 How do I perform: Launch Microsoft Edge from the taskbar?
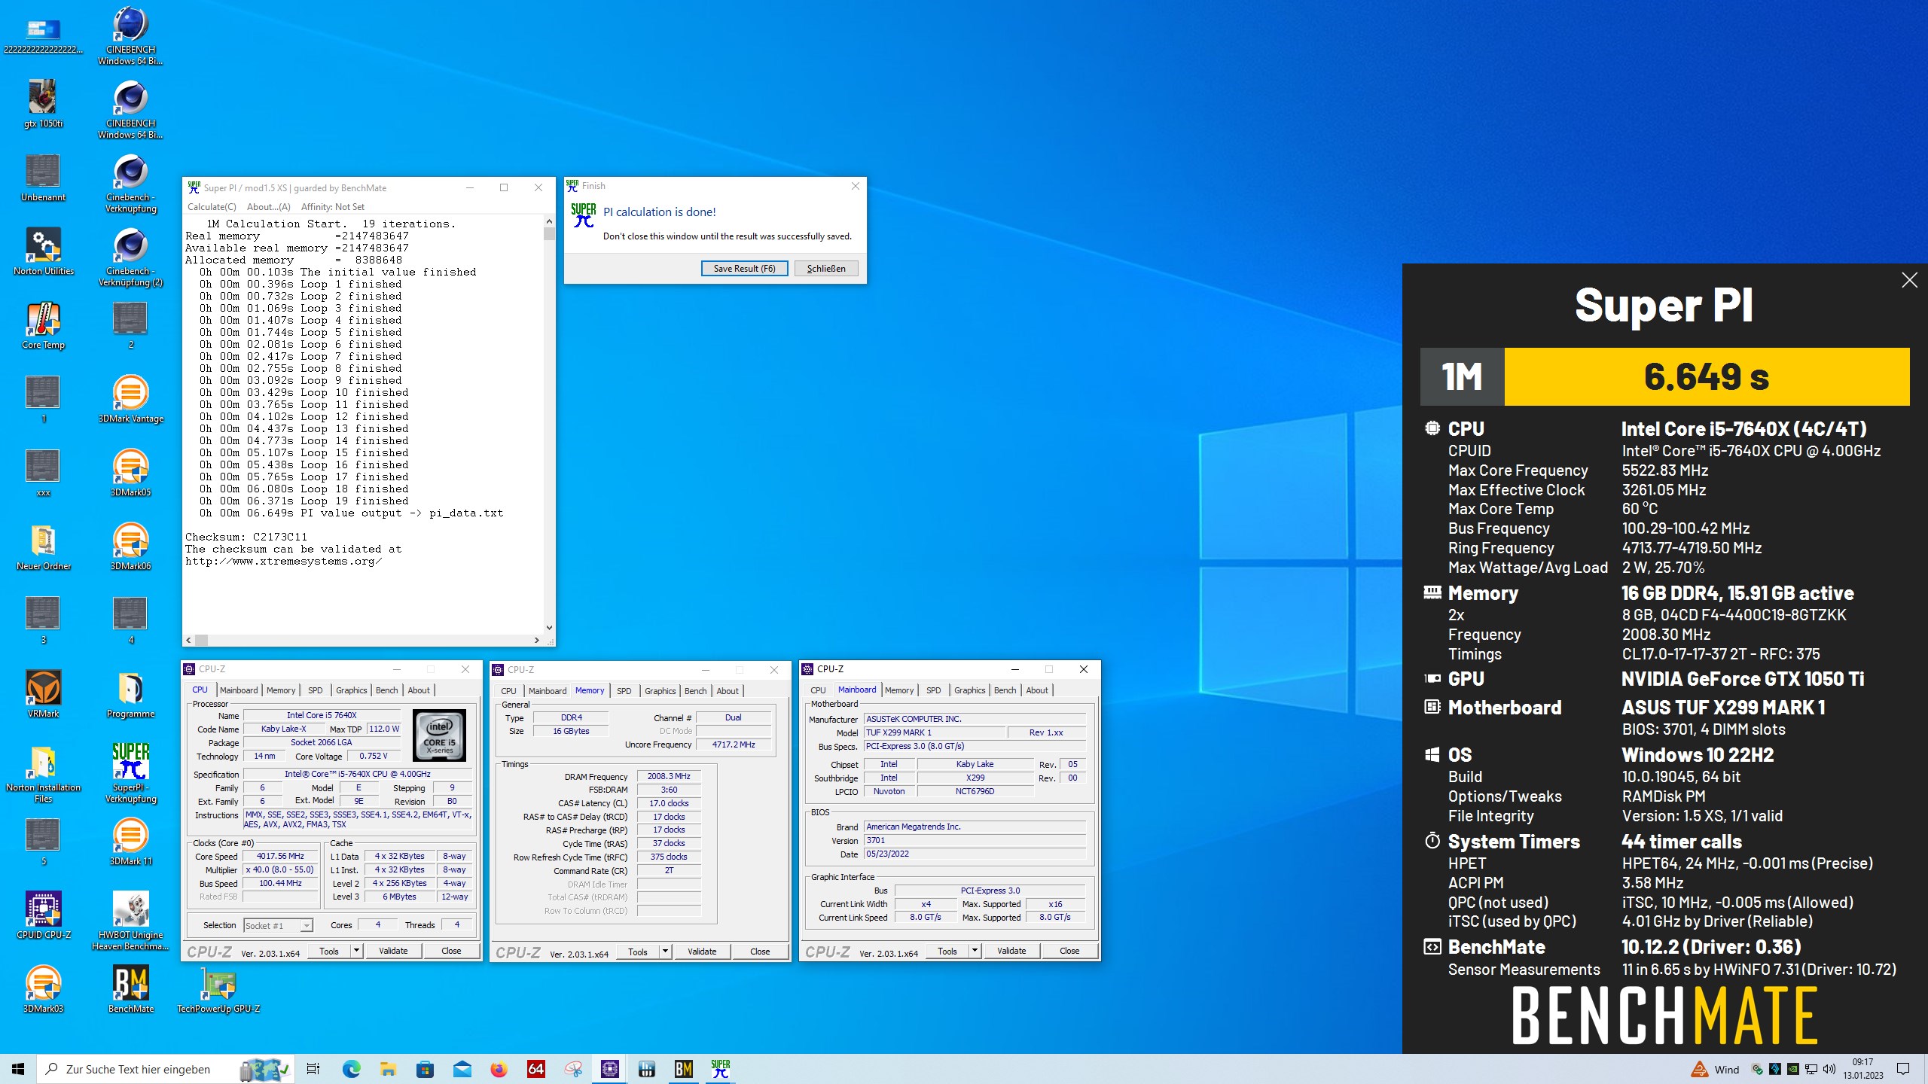pos(351,1069)
